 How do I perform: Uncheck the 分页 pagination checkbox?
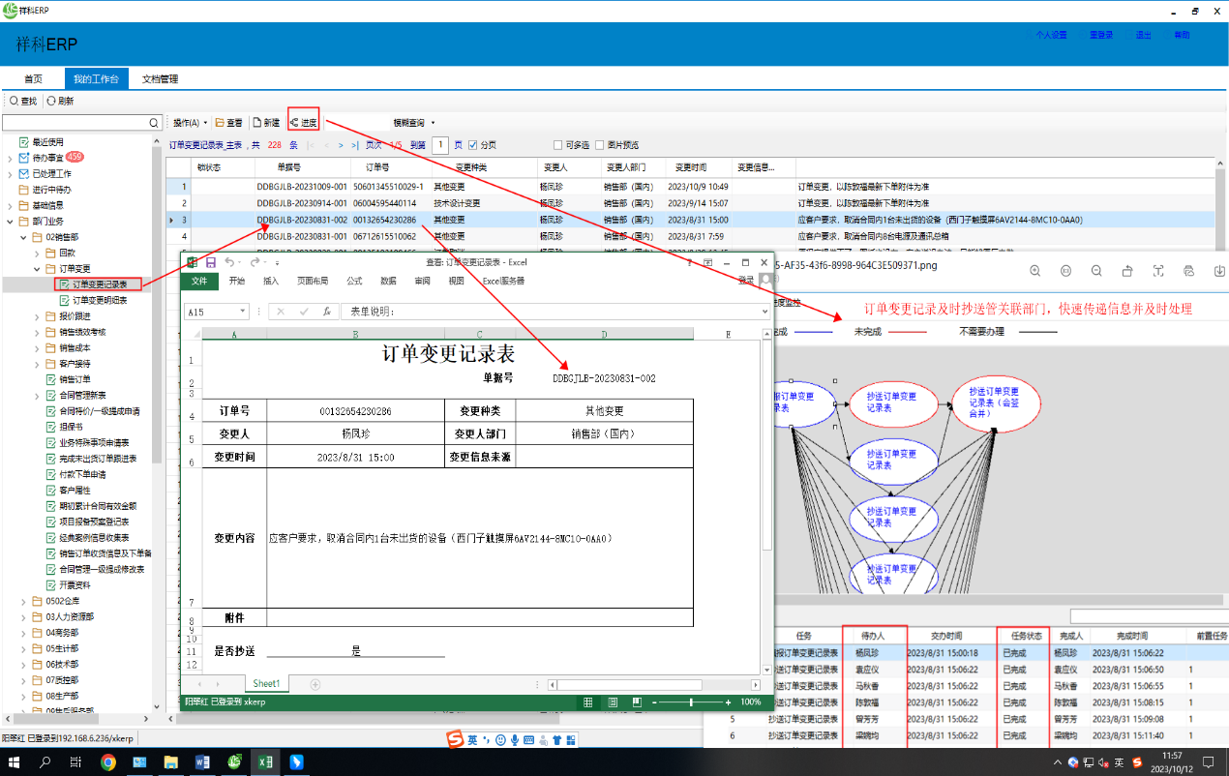pyautogui.click(x=473, y=145)
